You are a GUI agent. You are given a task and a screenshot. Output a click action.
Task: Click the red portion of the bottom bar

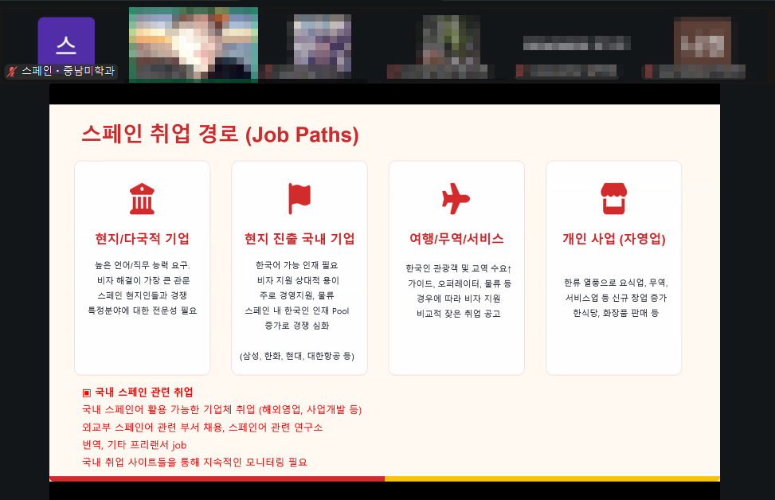[217, 479]
